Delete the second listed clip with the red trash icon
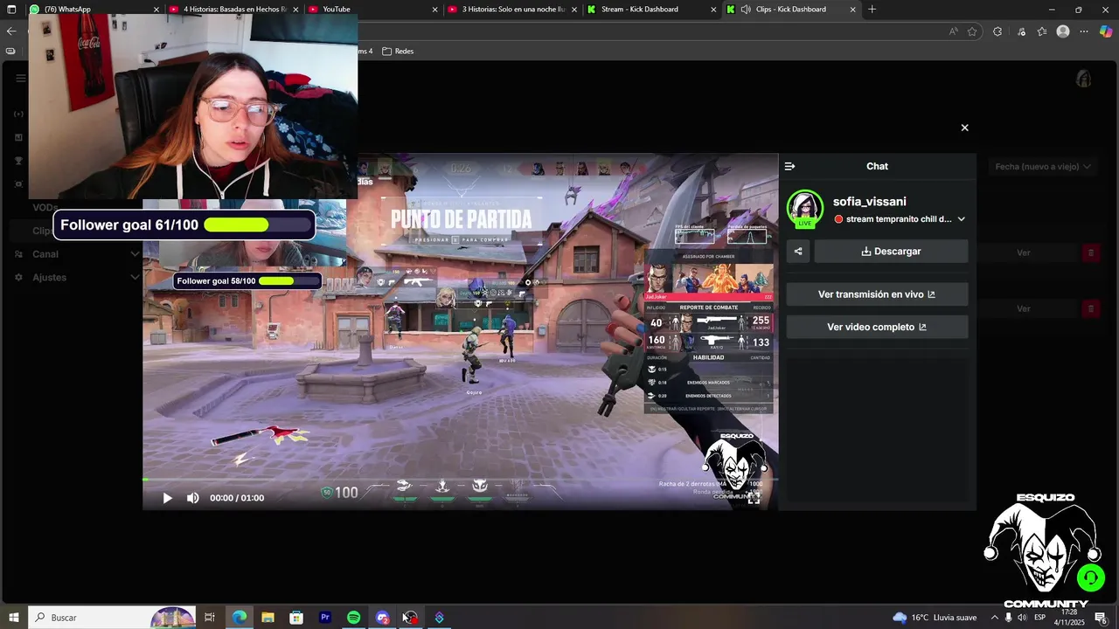This screenshot has width=1119, height=629. point(1090,308)
